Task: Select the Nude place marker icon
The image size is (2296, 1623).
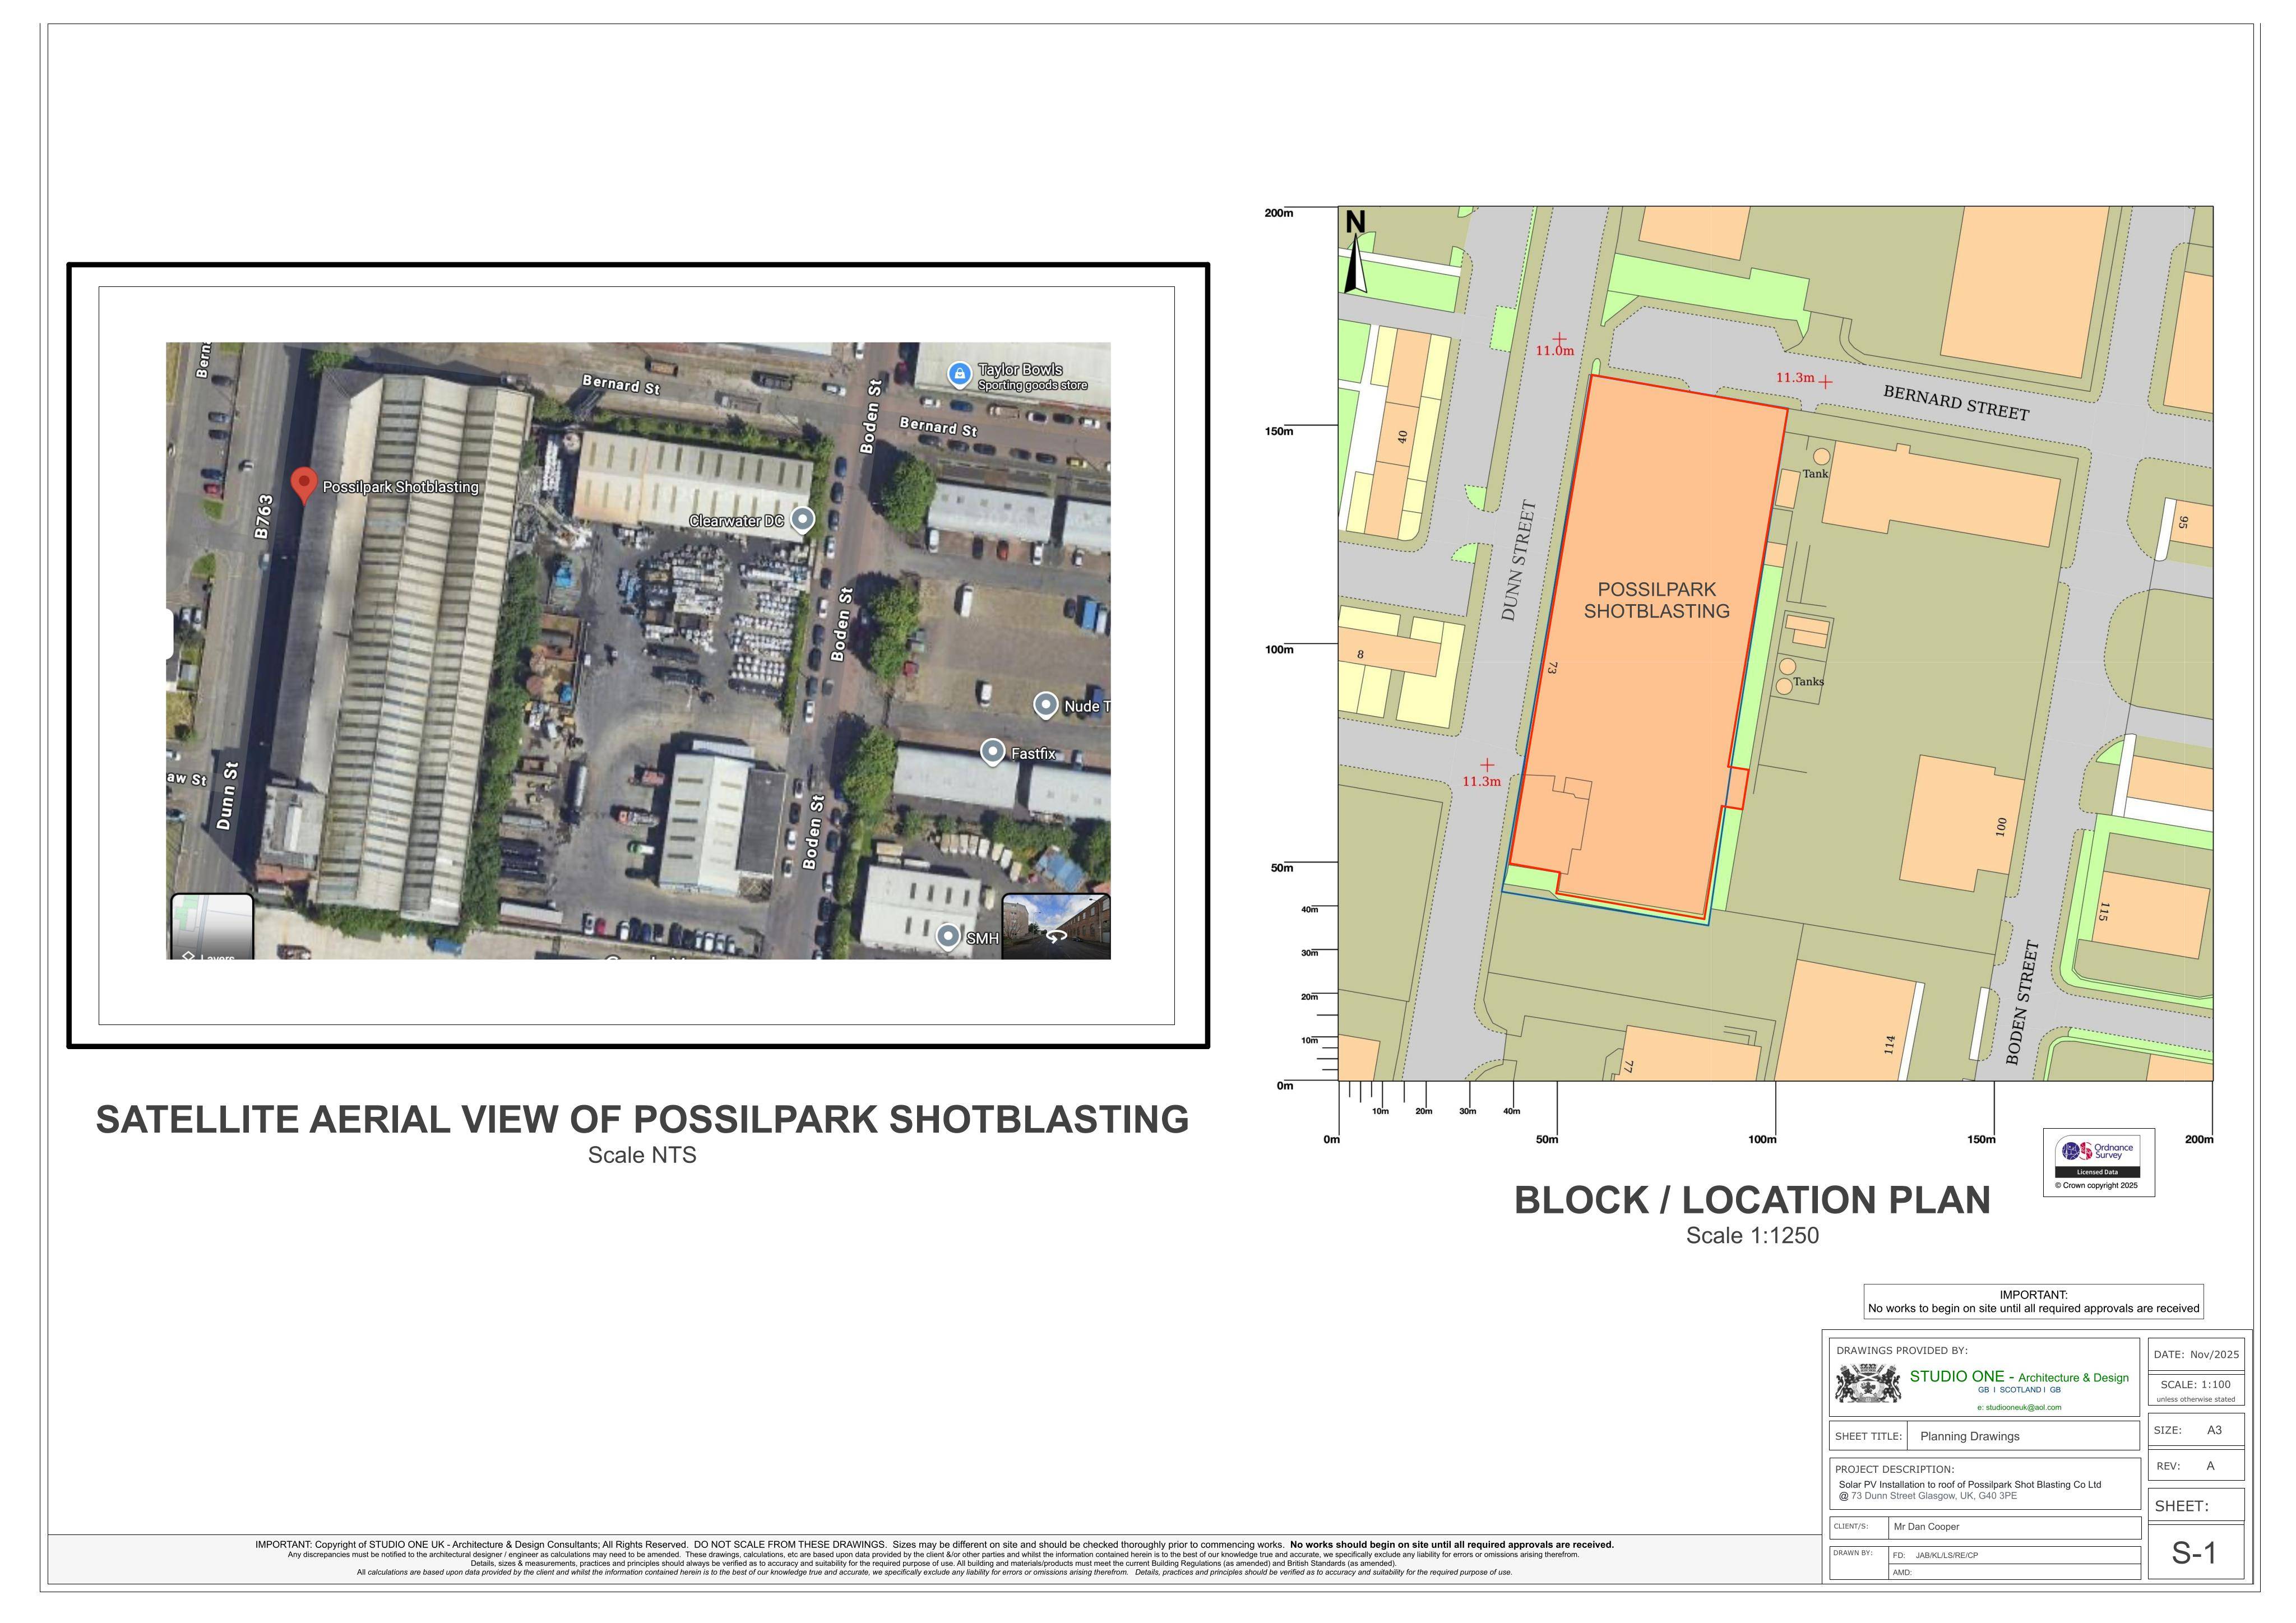Action: pos(1045,705)
